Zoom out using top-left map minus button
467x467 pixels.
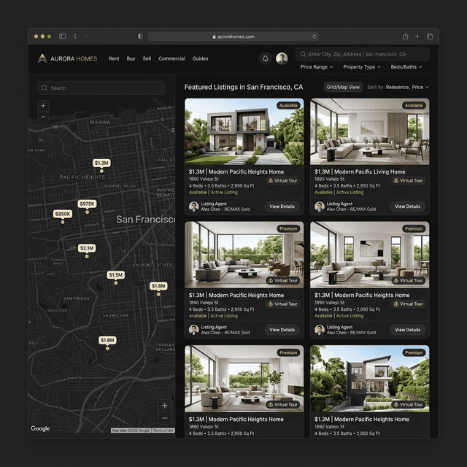click(43, 117)
